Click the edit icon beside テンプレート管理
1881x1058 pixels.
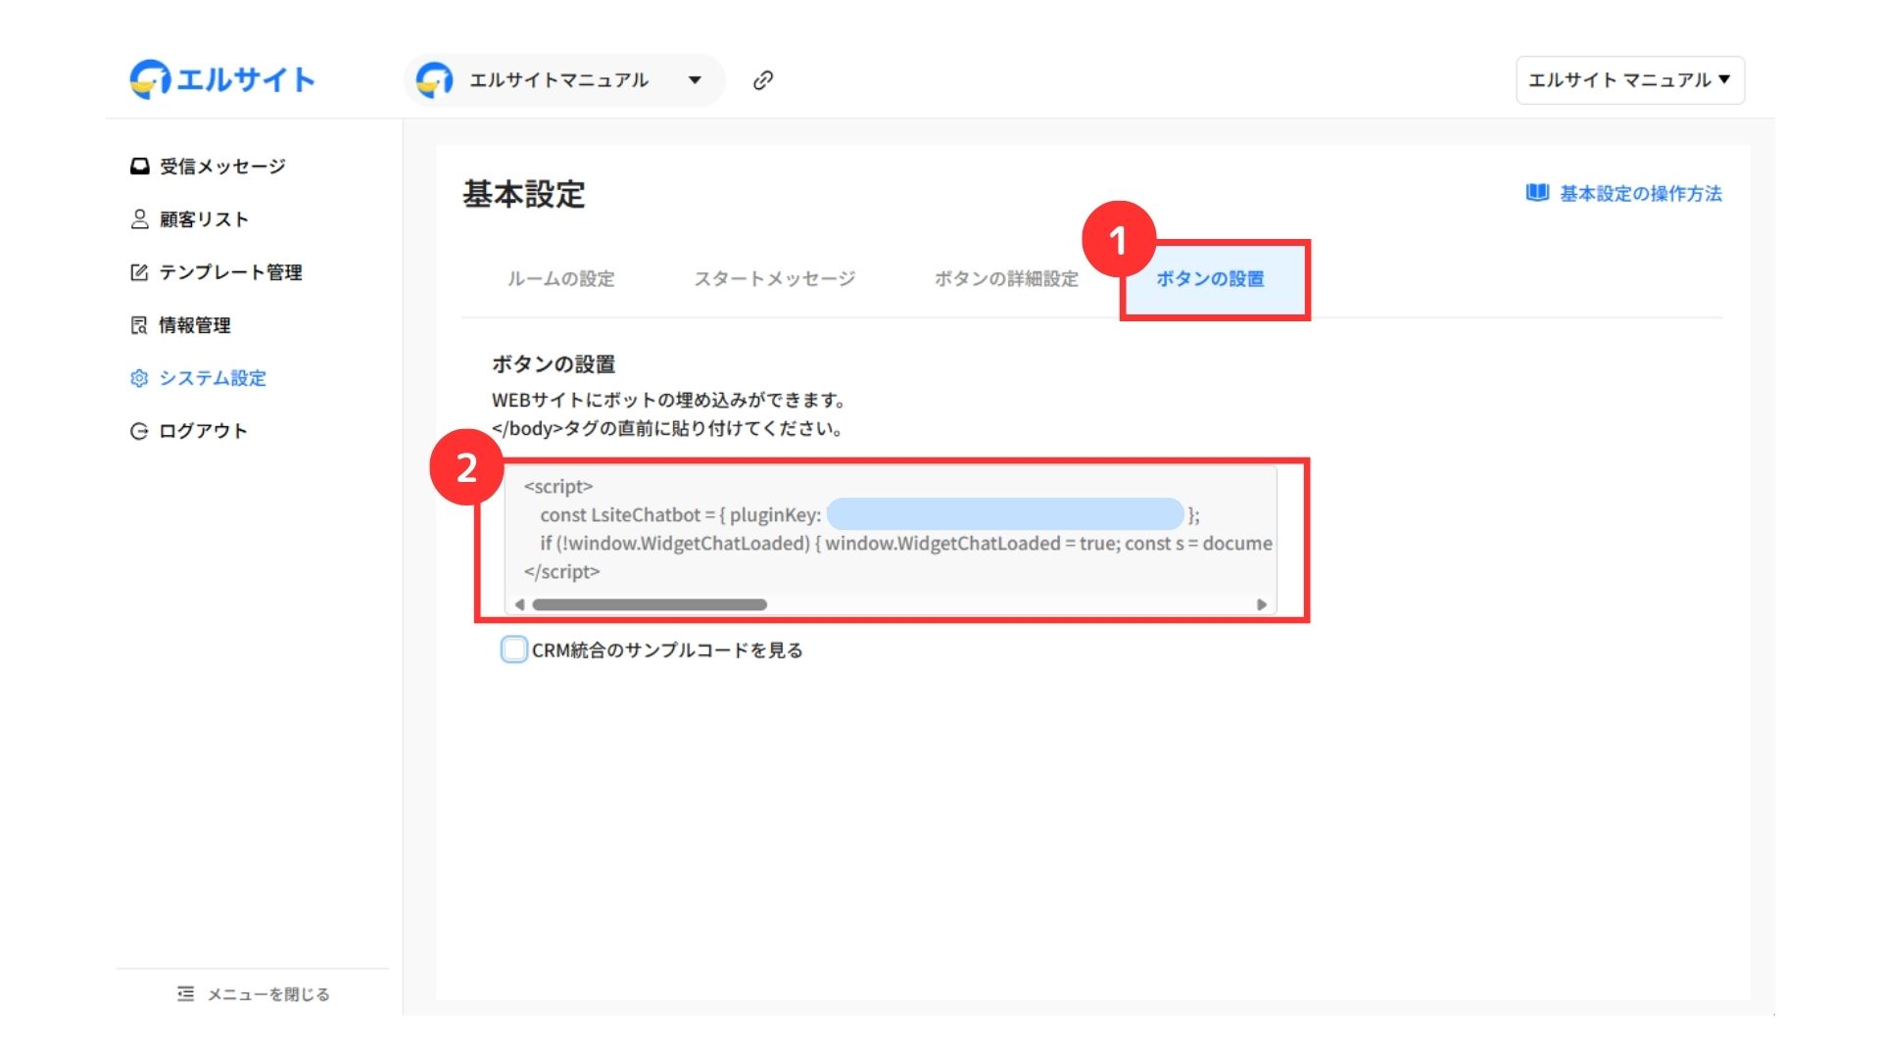coord(139,272)
